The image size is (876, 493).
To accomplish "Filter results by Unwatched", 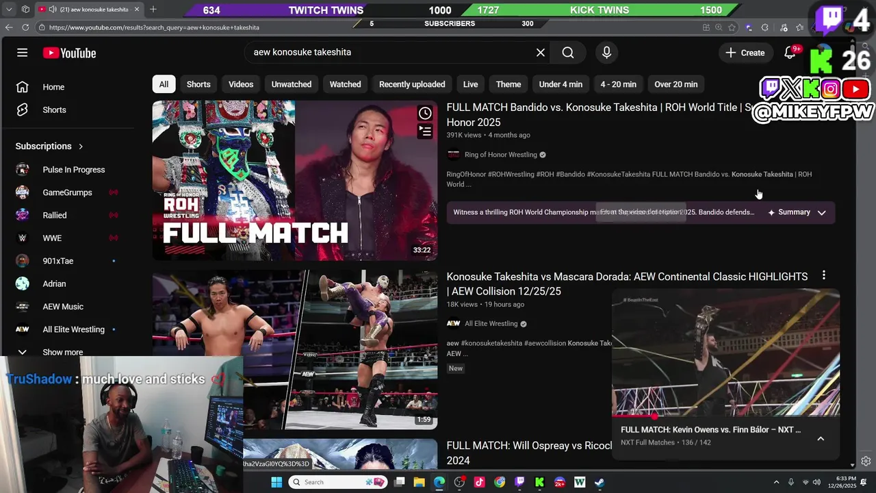I will tap(292, 84).
